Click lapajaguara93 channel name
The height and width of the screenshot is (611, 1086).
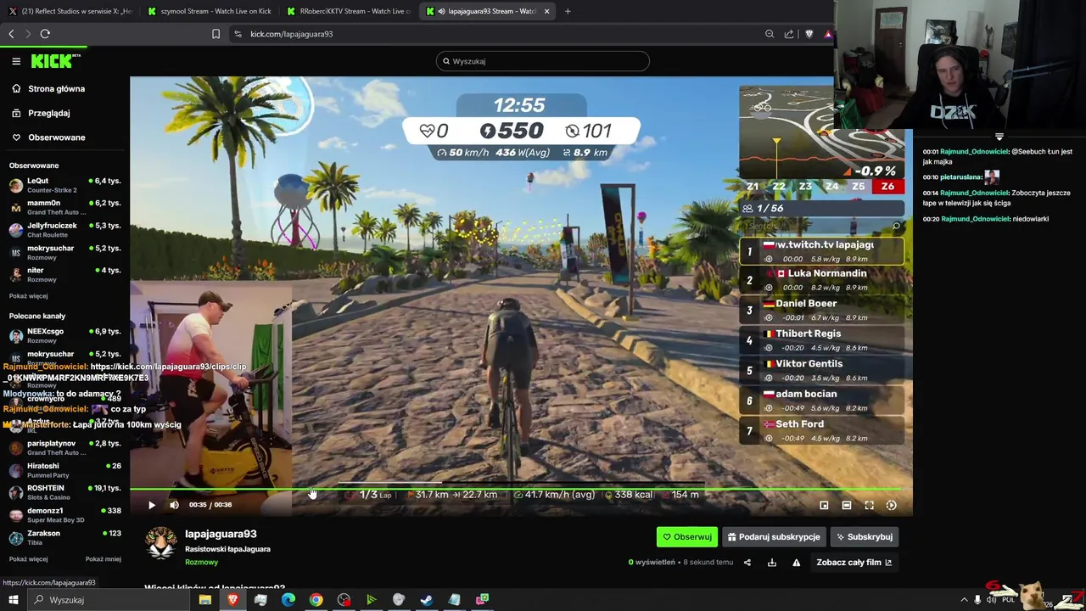click(221, 534)
